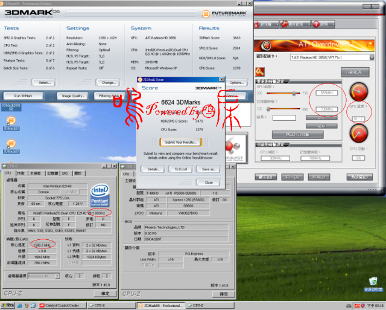Image resolution: width=386 pixels, height=310 pixels.
Task: Expand CPU-Z processor selection dropdown
Action: coord(58,276)
